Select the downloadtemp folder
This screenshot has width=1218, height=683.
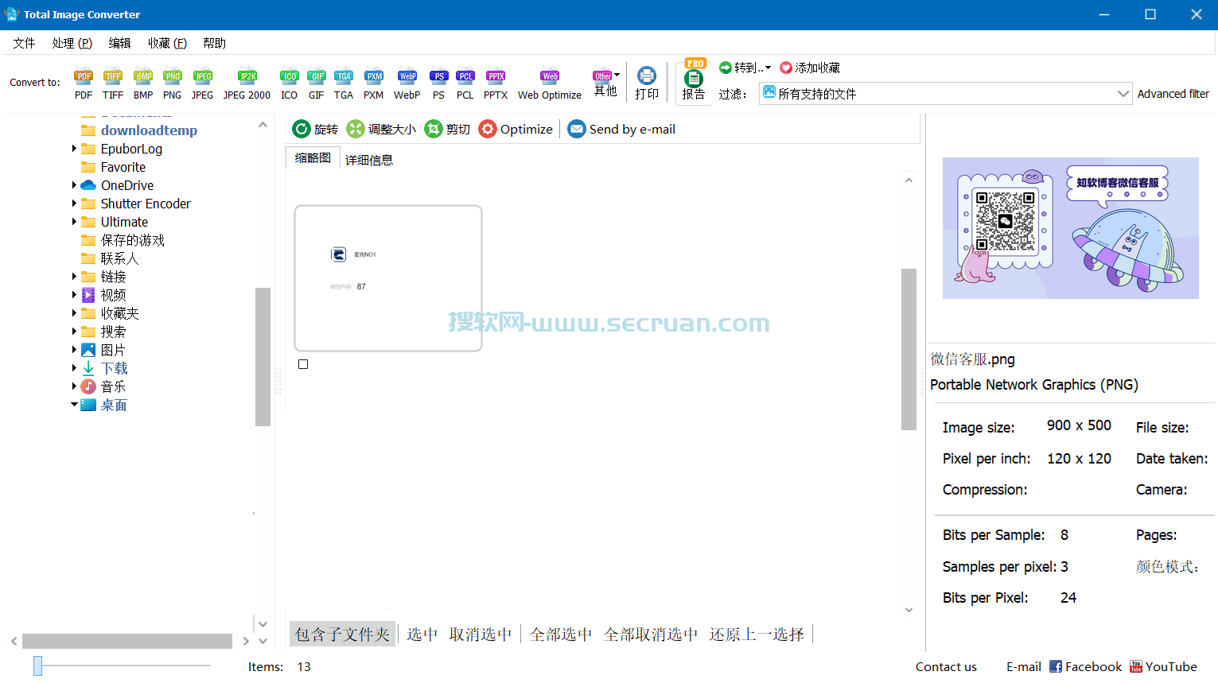[149, 130]
